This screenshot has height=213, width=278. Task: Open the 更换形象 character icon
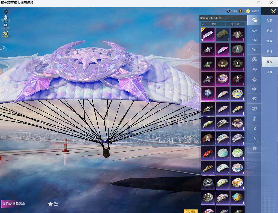click(x=6, y=18)
